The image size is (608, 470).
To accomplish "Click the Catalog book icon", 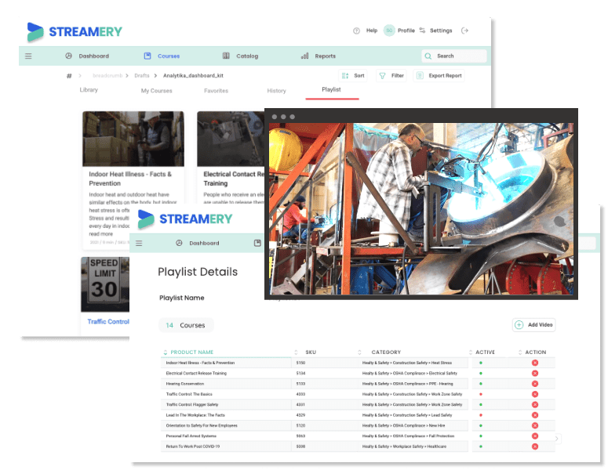I will point(226,56).
